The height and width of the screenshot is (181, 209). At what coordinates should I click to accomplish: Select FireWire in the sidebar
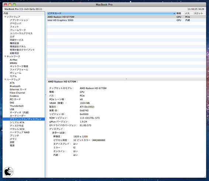[x=14, y=96]
